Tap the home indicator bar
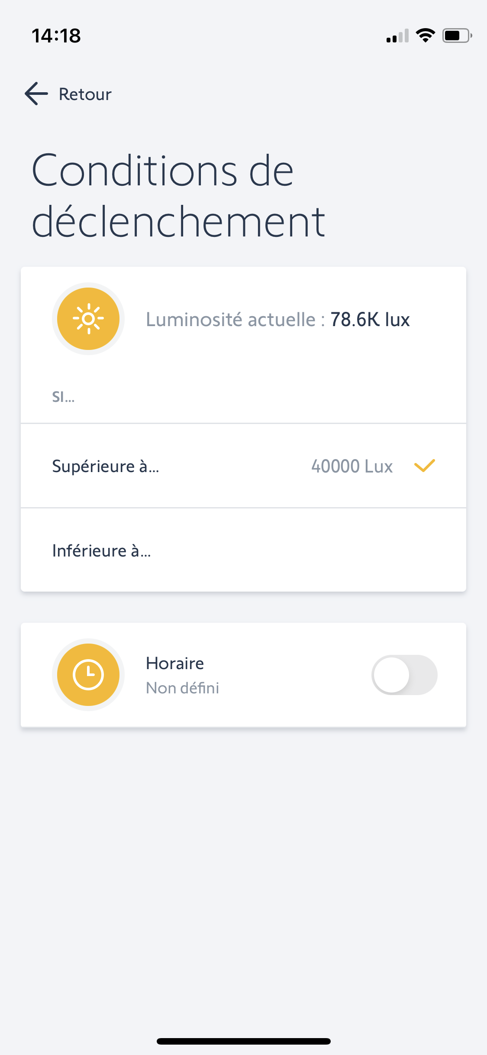487x1055 pixels. point(243,1041)
